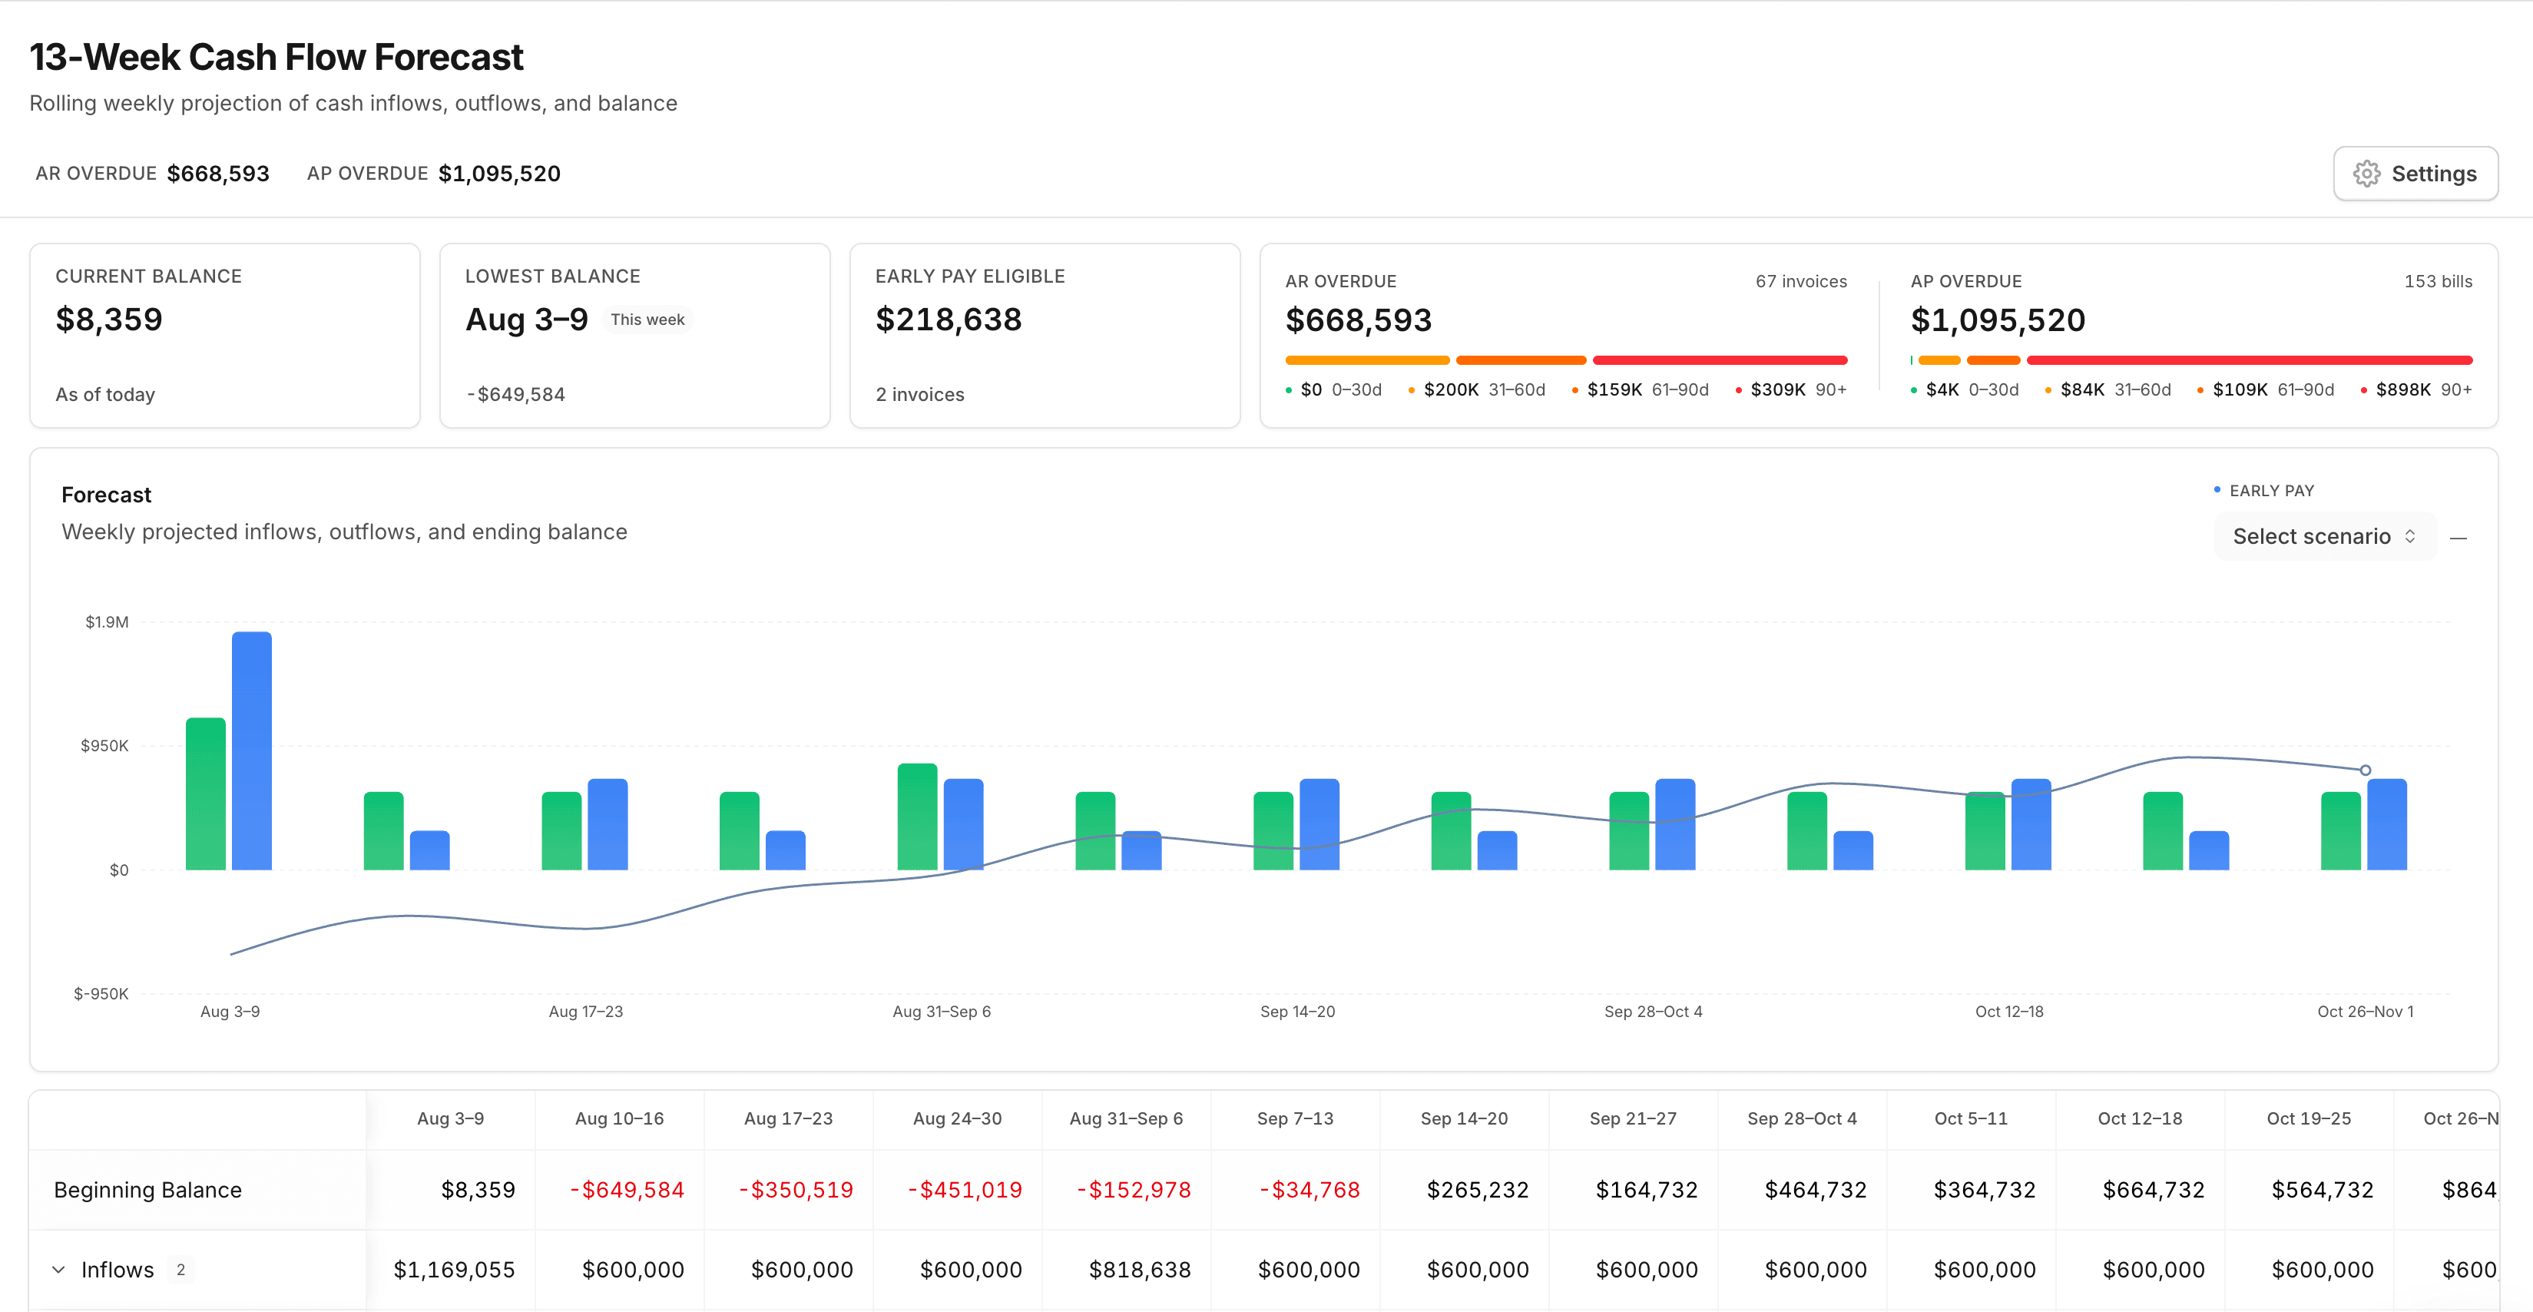The width and height of the screenshot is (2533, 1312).
Task: Click the 2 invoices text under Early Pay Eligible
Action: click(x=919, y=394)
